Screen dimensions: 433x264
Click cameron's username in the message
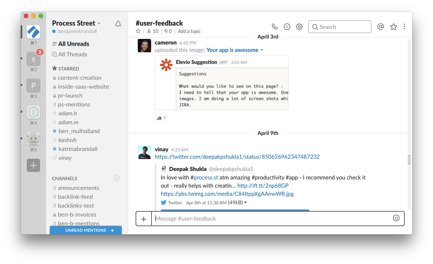click(x=166, y=43)
